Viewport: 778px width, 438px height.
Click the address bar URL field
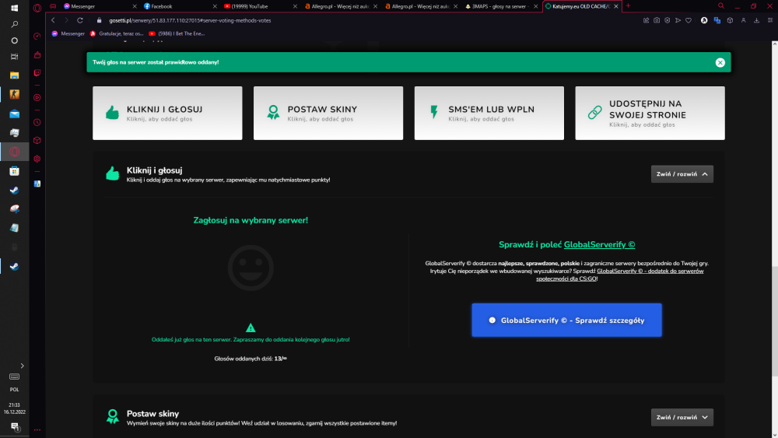click(x=367, y=20)
